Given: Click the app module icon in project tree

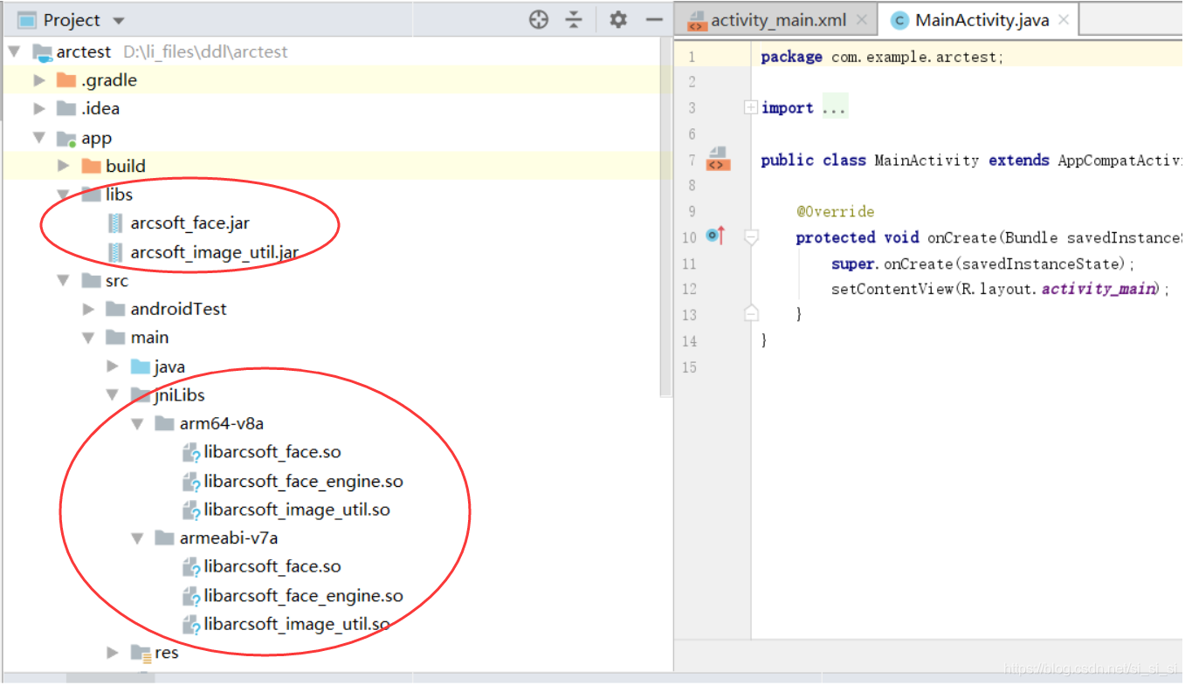Looking at the screenshot, I should [x=67, y=137].
